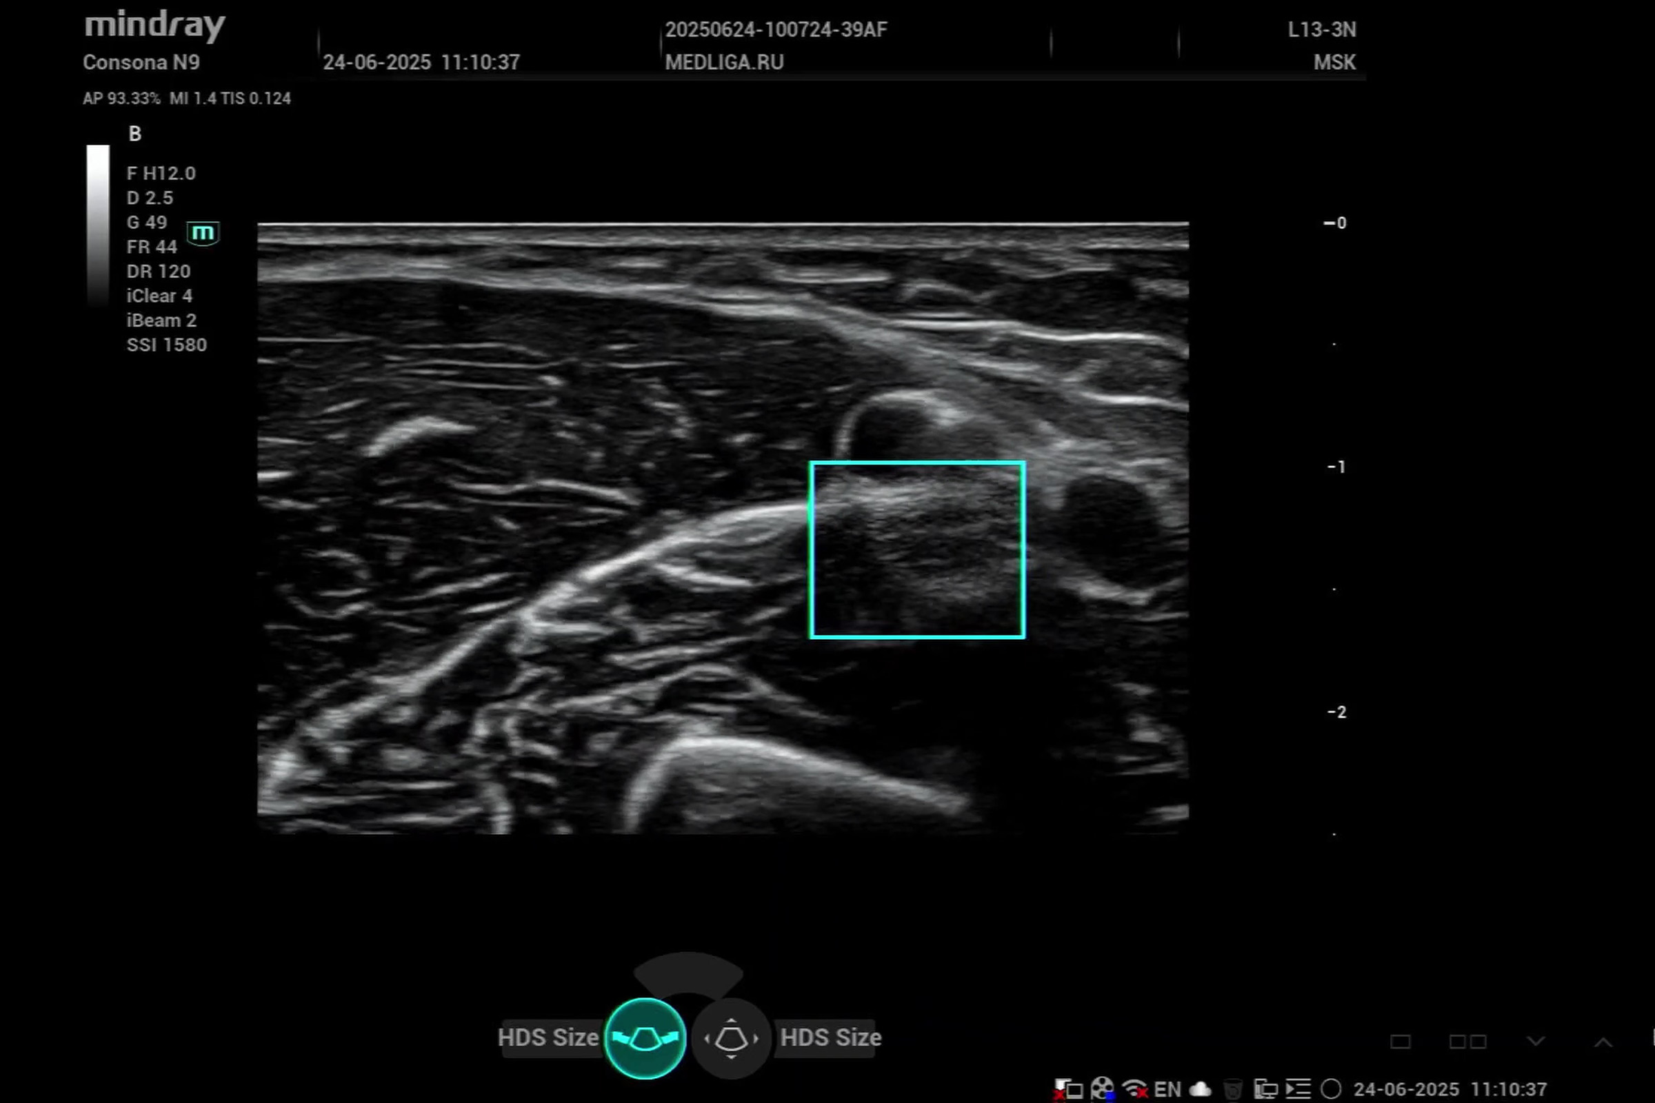Click the grey HDS position arrows icon
Image resolution: width=1655 pixels, height=1103 pixels.
point(731,1038)
